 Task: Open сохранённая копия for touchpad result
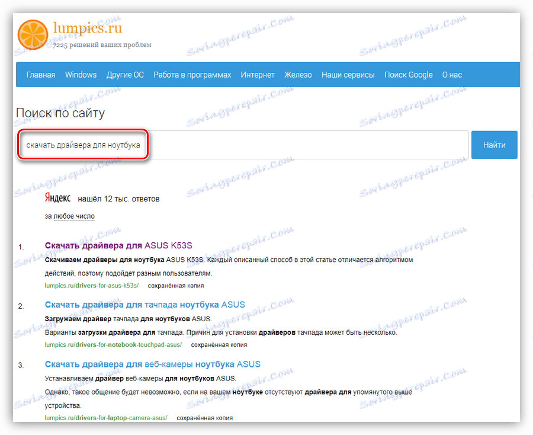(x=219, y=345)
